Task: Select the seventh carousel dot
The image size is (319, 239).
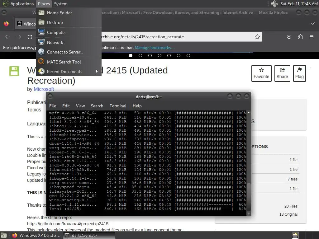Action: click(188, 55)
